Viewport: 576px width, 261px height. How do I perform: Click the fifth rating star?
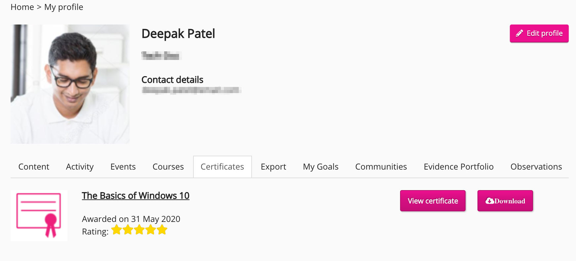(x=162, y=230)
